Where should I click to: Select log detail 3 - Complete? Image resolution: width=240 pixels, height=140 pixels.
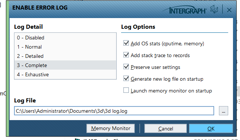65,65
